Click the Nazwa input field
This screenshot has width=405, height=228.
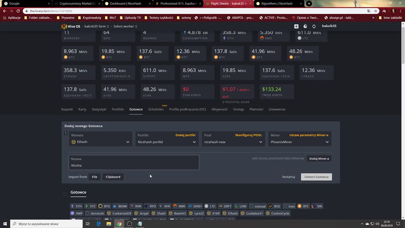tap(134, 162)
